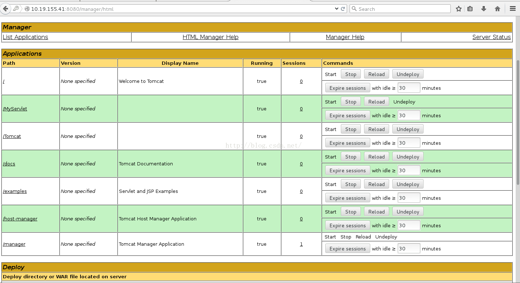Image resolution: width=520 pixels, height=283 pixels.
Task: Edit idle minutes field for /examples
Action: [x=409, y=198]
